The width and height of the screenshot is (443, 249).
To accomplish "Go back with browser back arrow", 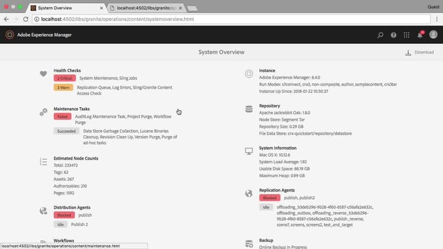I will pyautogui.click(x=6, y=20).
